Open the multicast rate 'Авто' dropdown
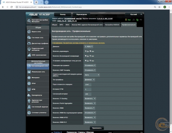Image resolution: width=172 pixels, height=133 pixels. click(x=92, y=75)
